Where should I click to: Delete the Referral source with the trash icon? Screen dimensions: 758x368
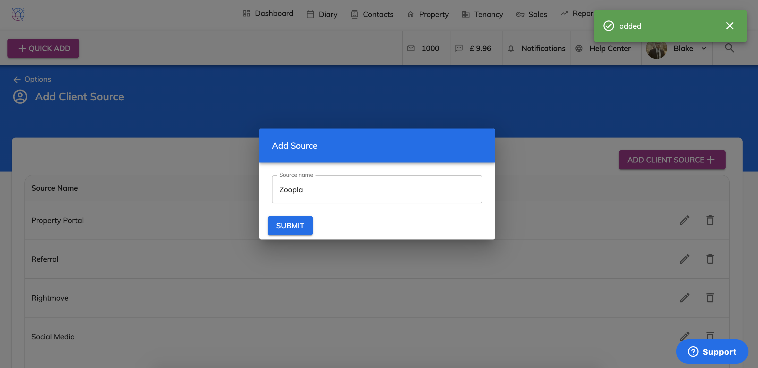(710, 259)
